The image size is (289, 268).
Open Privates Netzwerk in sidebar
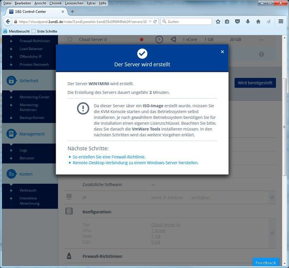34,64
